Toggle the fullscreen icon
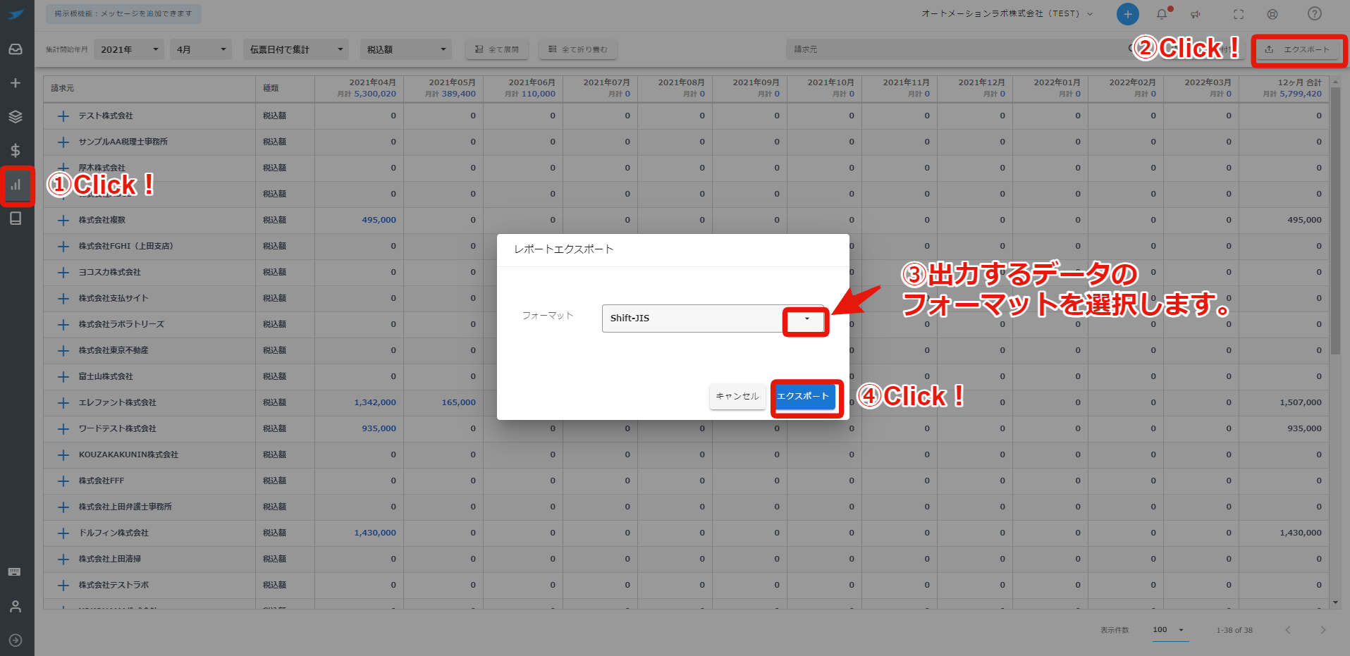 [1239, 14]
